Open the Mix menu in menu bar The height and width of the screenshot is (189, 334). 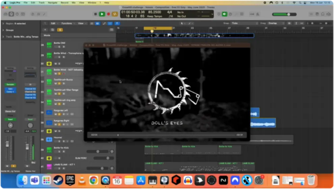(x=73, y=2)
